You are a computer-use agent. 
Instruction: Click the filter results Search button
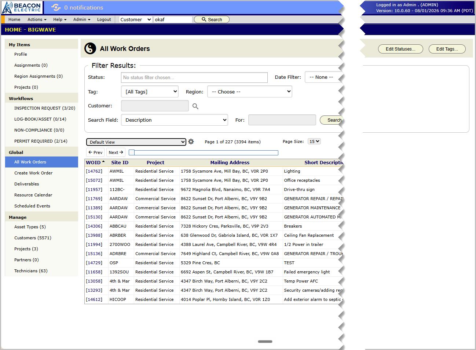pos(332,120)
